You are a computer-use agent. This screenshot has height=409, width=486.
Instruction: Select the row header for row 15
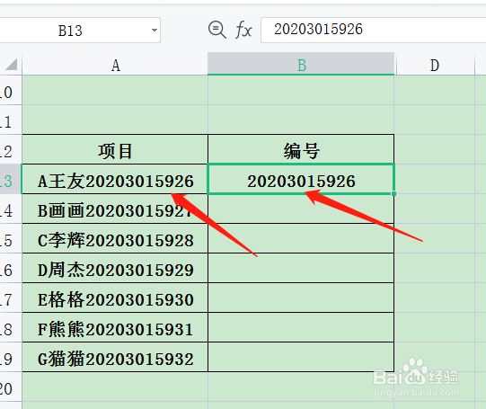(11, 239)
